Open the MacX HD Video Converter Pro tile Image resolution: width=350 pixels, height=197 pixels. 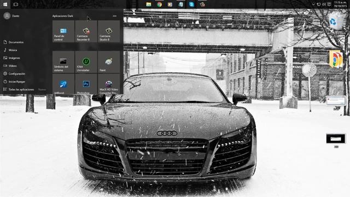(x=109, y=84)
